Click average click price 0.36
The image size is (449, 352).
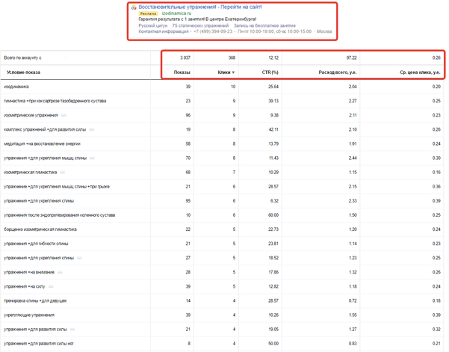pyautogui.click(x=437, y=187)
